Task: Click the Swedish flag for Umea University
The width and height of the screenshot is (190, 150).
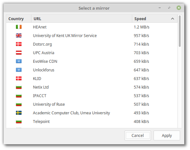Action: click(19, 113)
